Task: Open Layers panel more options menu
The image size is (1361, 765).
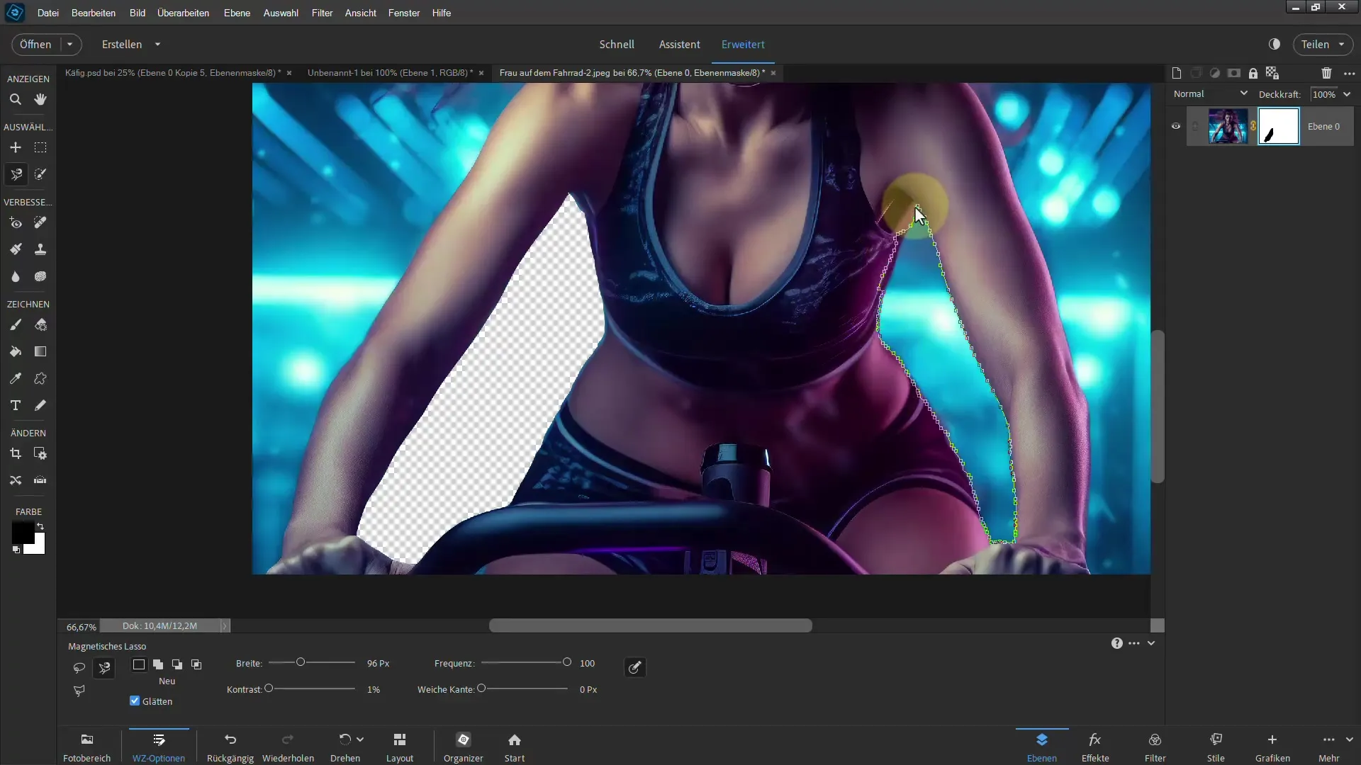Action: click(1350, 73)
